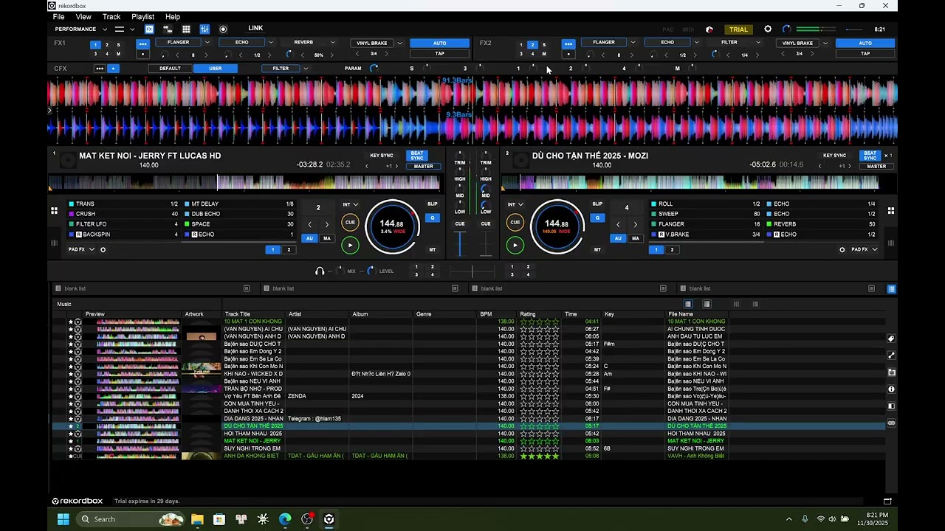Open FX1 FLANGER effect dropdown
The image size is (945, 531).
[207, 43]
